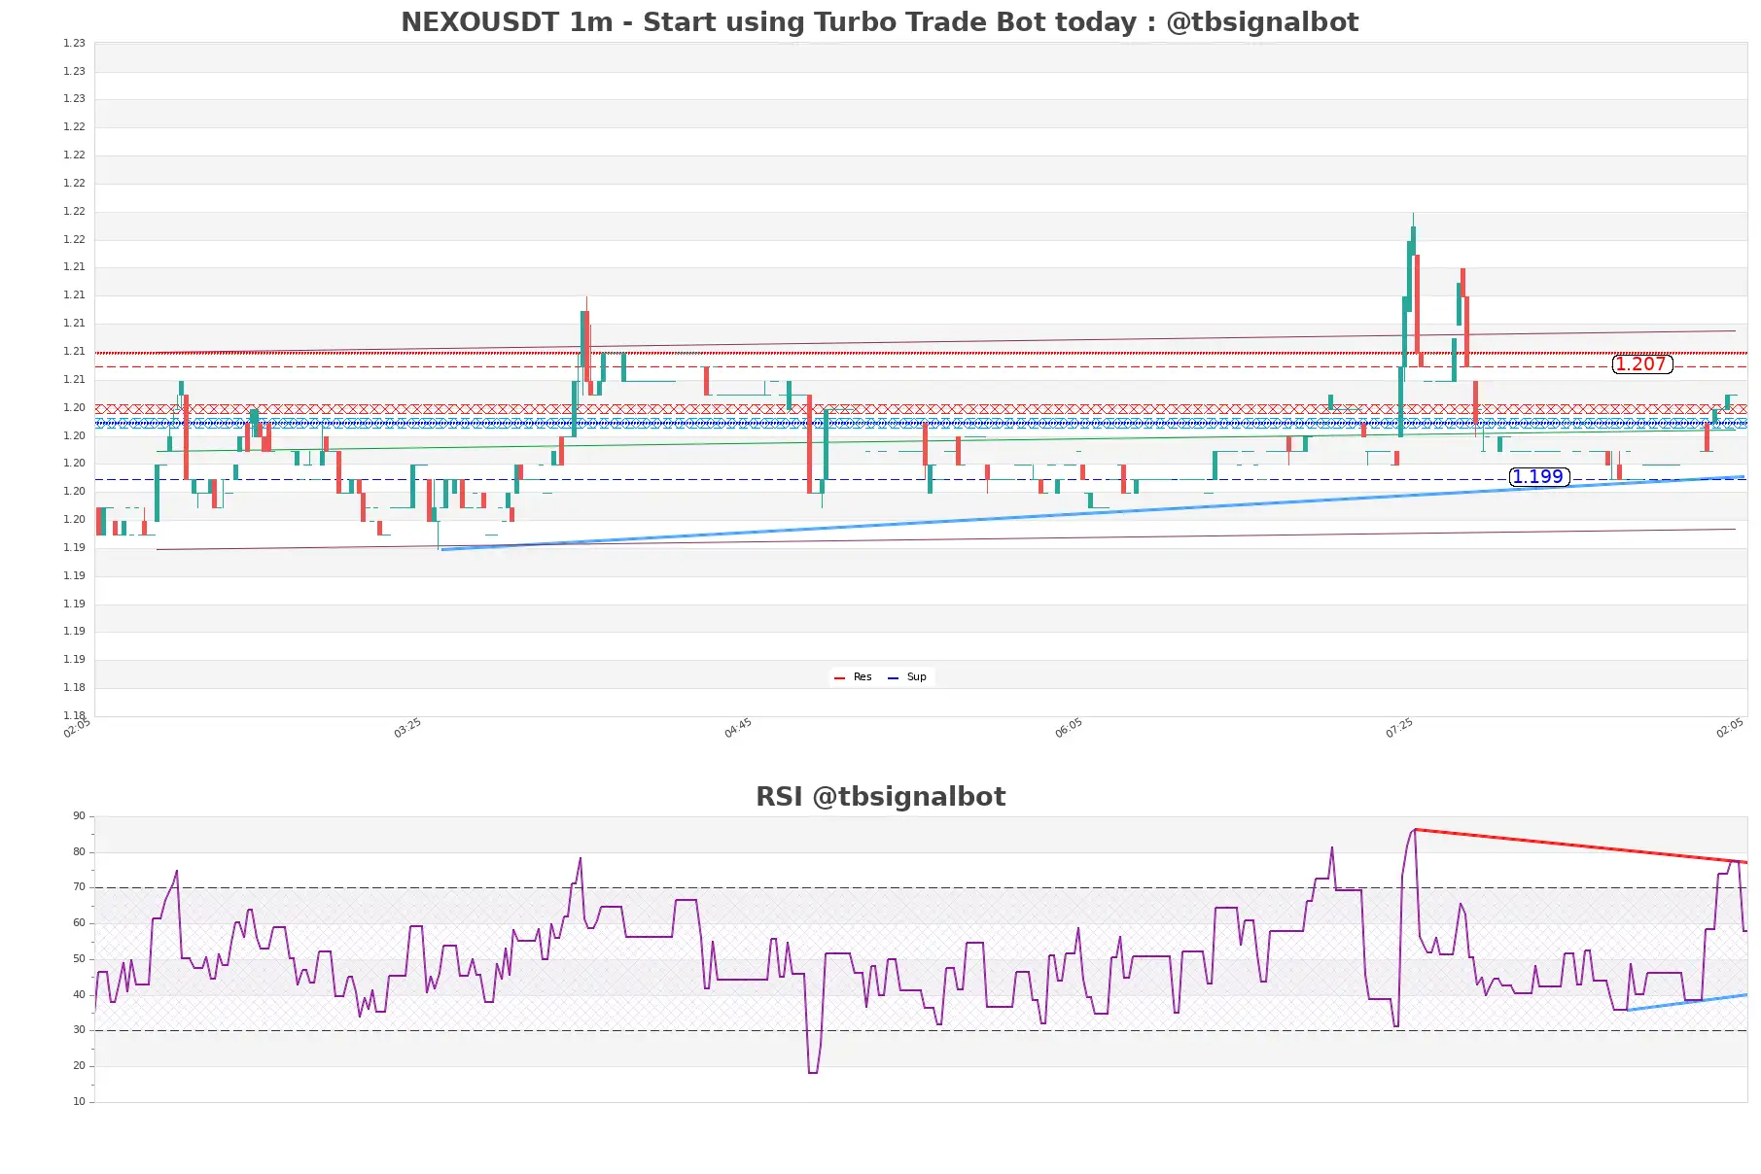The height and width of the screenshot is (1174, 1761).
Task: Click the RSI axis value 80
Action: pos(79,852)
